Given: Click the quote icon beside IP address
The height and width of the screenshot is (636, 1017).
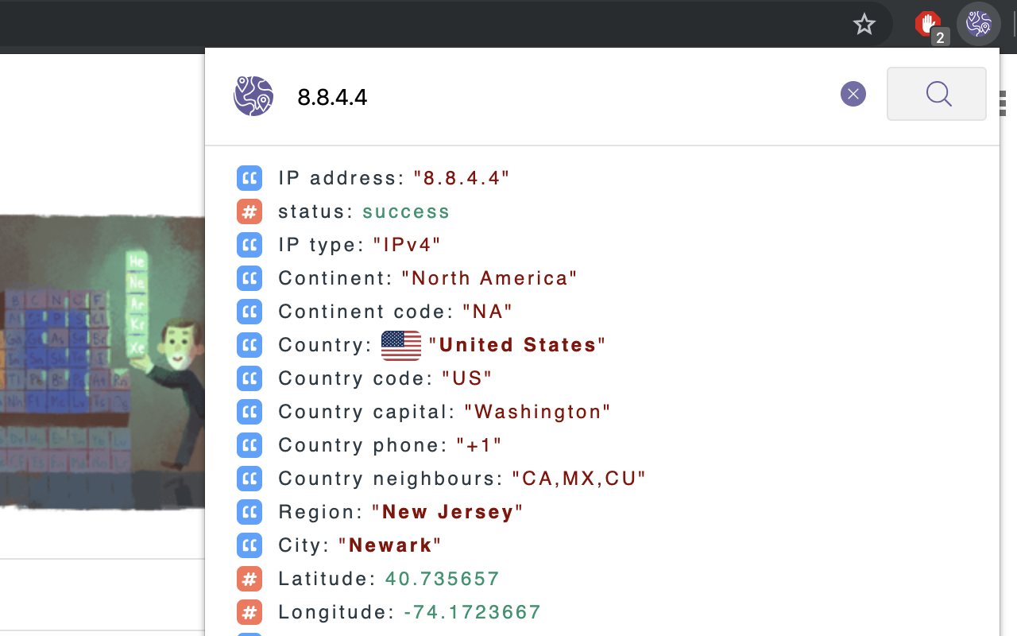Looking at the screenshot, I should [x=249, y=178].
